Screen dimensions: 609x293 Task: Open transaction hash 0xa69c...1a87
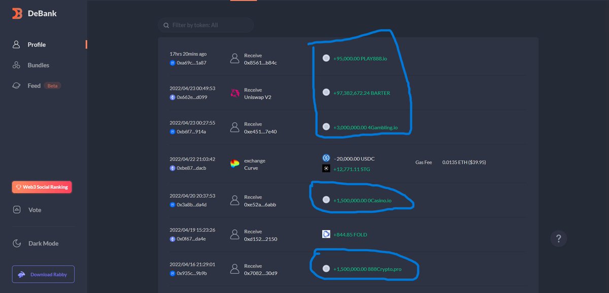pos(191,63)
